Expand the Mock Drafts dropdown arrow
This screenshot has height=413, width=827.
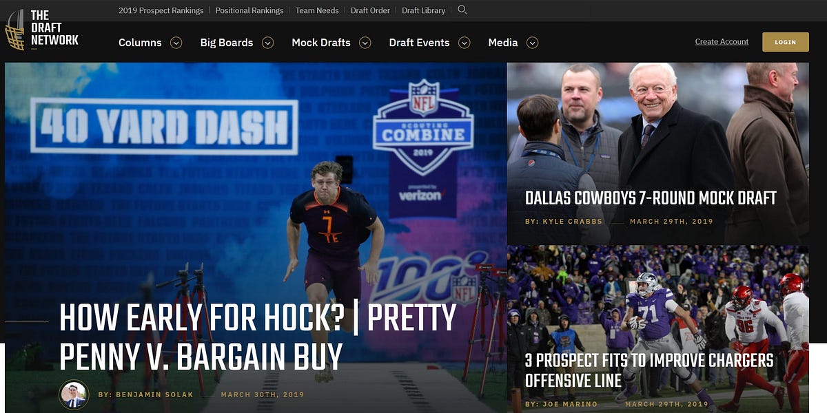point(364,43)
